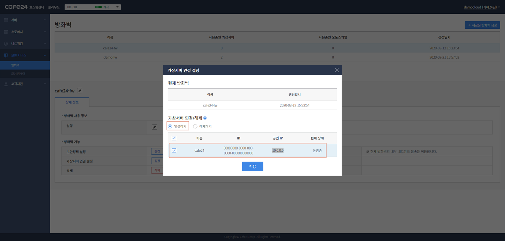Click the 새로운 방화벽 생성 button
Screen dimensions: 505x241
(482, 25)
